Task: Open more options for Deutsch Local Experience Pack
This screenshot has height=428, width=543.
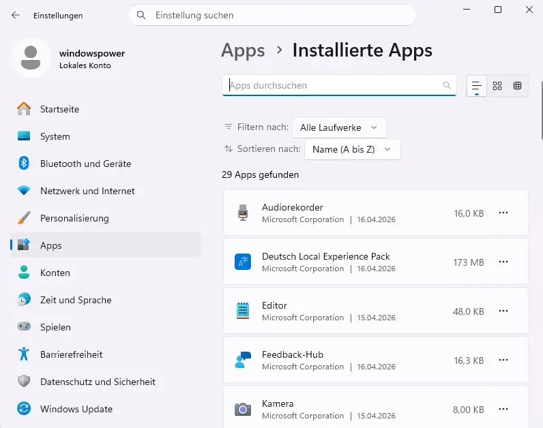Action: tap(503, 262)
